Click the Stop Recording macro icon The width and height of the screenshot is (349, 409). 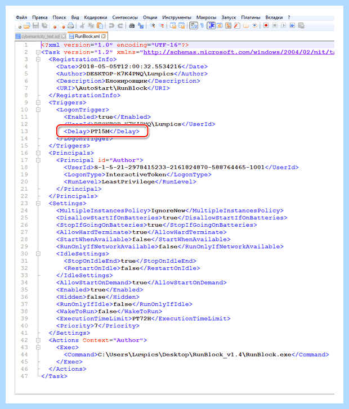coord(275,25)
